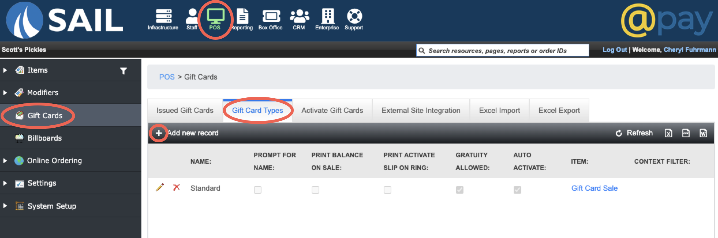Screen dimensions: 718x238
Task: Switch to the Issued Gift Cards tab
Action: click(185, 110)
